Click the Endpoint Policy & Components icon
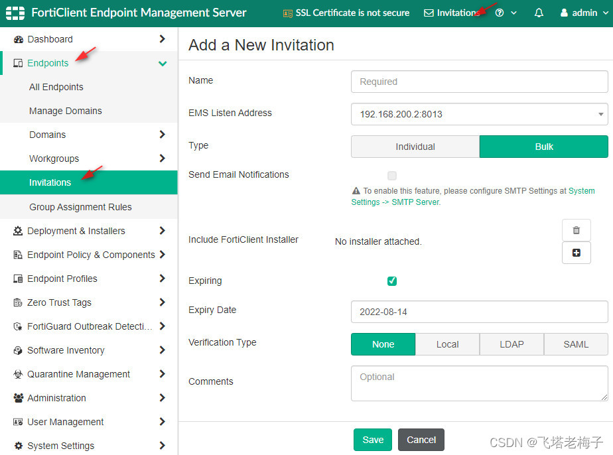Screen dimensions: 613x455 point(18,255)
